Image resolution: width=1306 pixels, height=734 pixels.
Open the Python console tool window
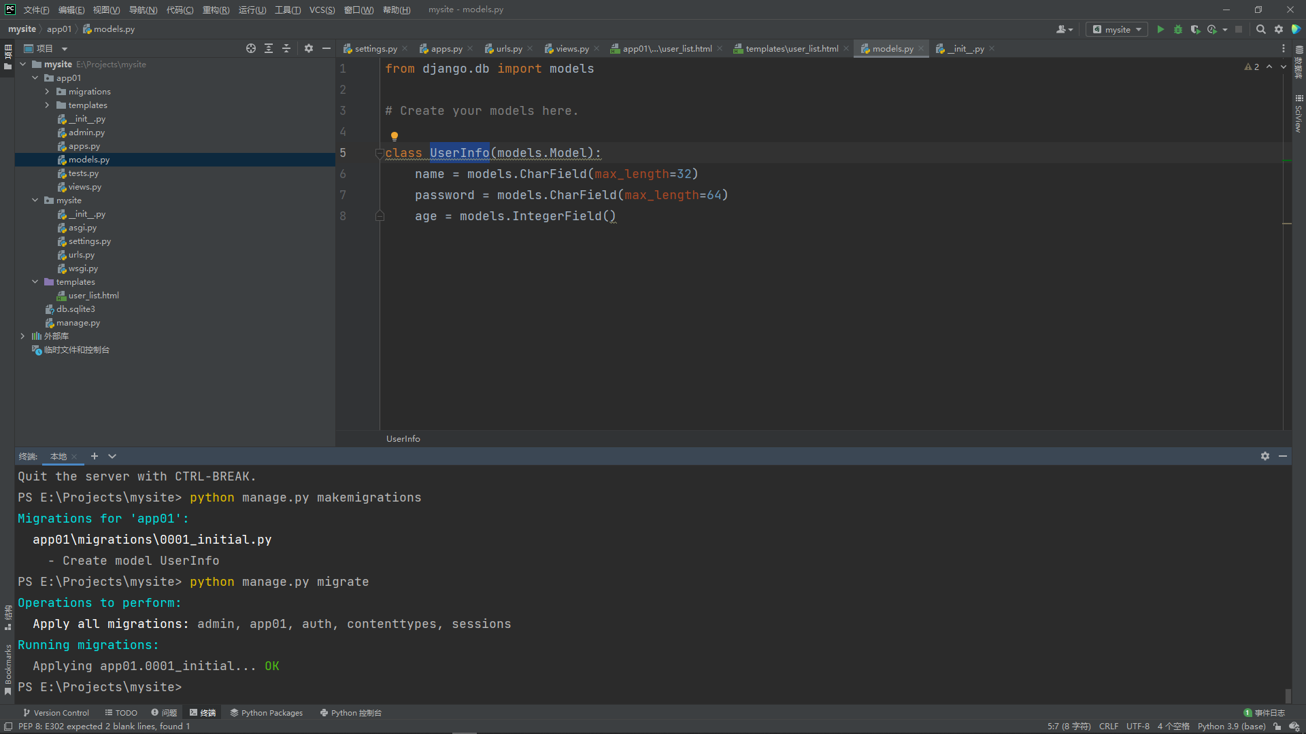(x=351, y=713)
